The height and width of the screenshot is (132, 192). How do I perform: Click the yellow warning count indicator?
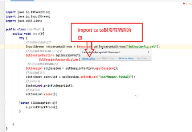[190, 4]
